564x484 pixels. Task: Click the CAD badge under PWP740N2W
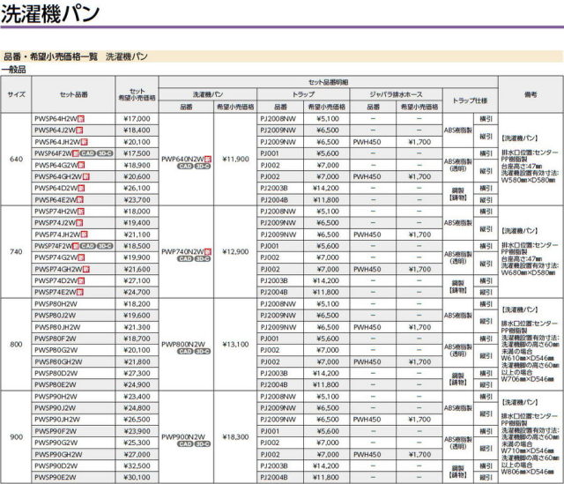(x=185, y=258)
